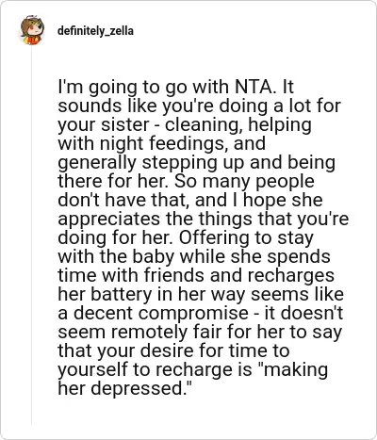
Task: Open definitely_zella's avatar icon
Action: coord(32,30)
